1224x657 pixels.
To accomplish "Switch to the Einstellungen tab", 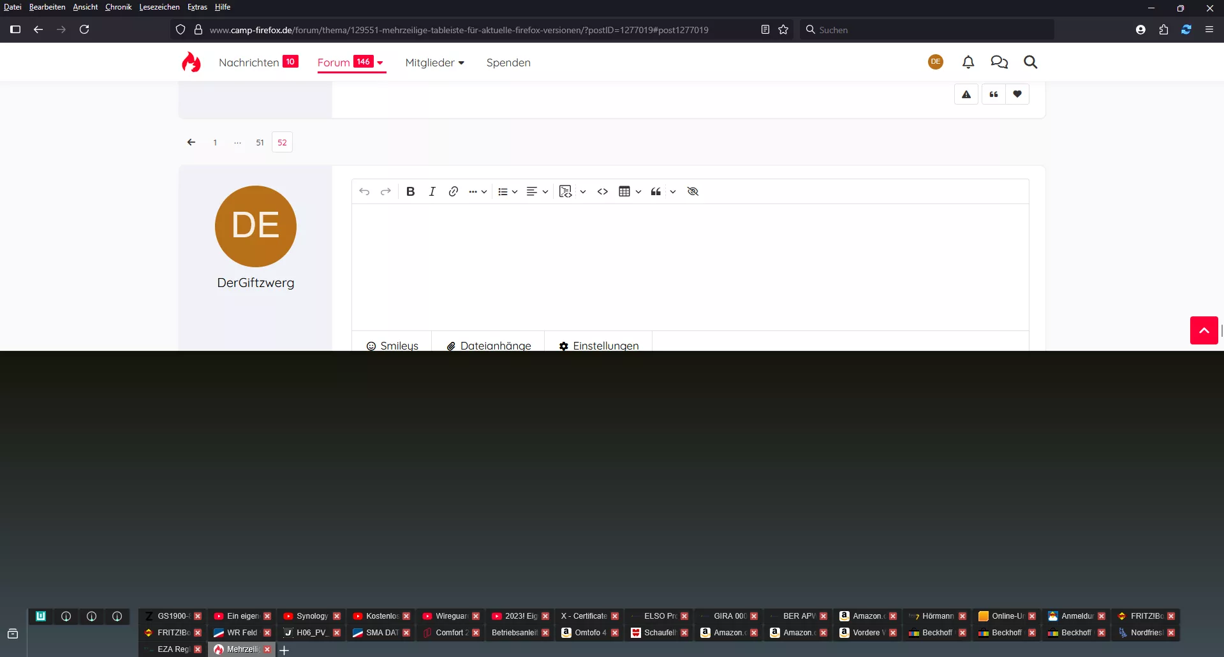I will (599, 345).
